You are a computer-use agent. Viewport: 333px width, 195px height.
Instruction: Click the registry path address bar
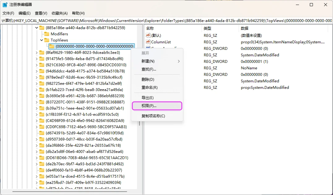[166, 21]
